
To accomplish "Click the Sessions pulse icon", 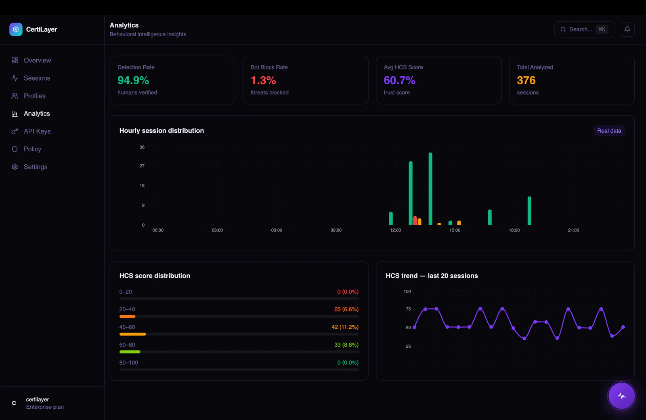I will pos(15,78).
